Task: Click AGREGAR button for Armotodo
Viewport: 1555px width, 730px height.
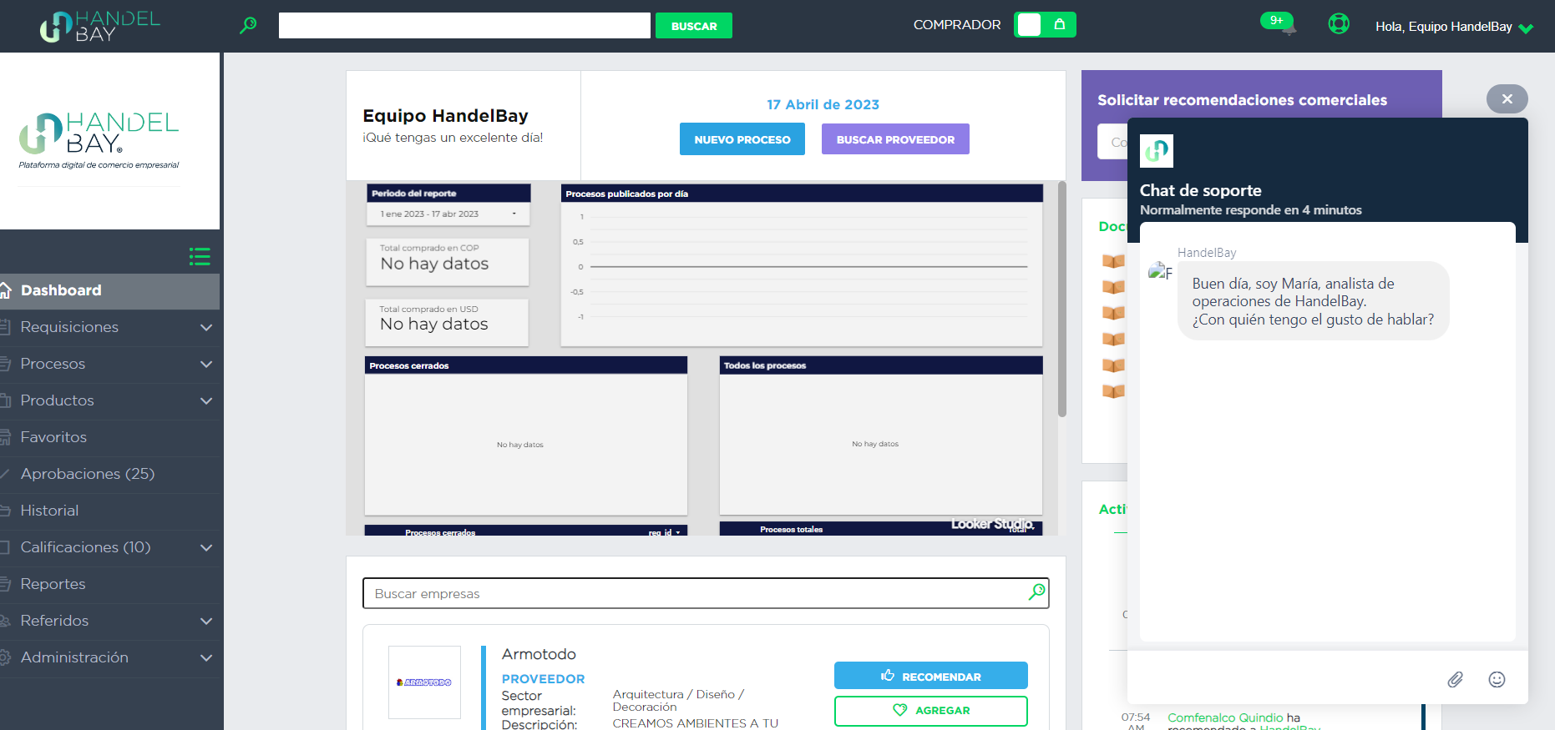Action: click(930, 710)
